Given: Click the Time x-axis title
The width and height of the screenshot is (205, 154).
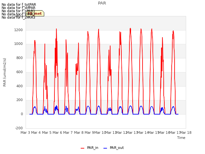Looking at the screenshot, I should [x=181, y=138].
